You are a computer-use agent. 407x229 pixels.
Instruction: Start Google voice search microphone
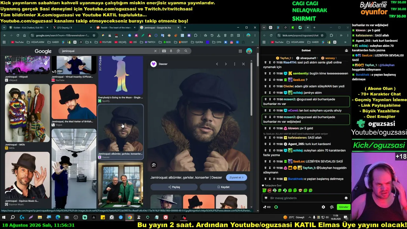tap(171, 51)
